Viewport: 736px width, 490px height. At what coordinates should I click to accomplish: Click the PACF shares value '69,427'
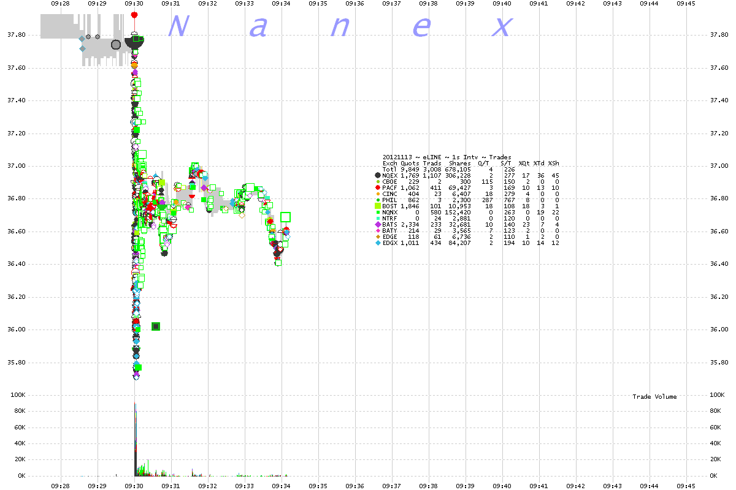[459, 187]
